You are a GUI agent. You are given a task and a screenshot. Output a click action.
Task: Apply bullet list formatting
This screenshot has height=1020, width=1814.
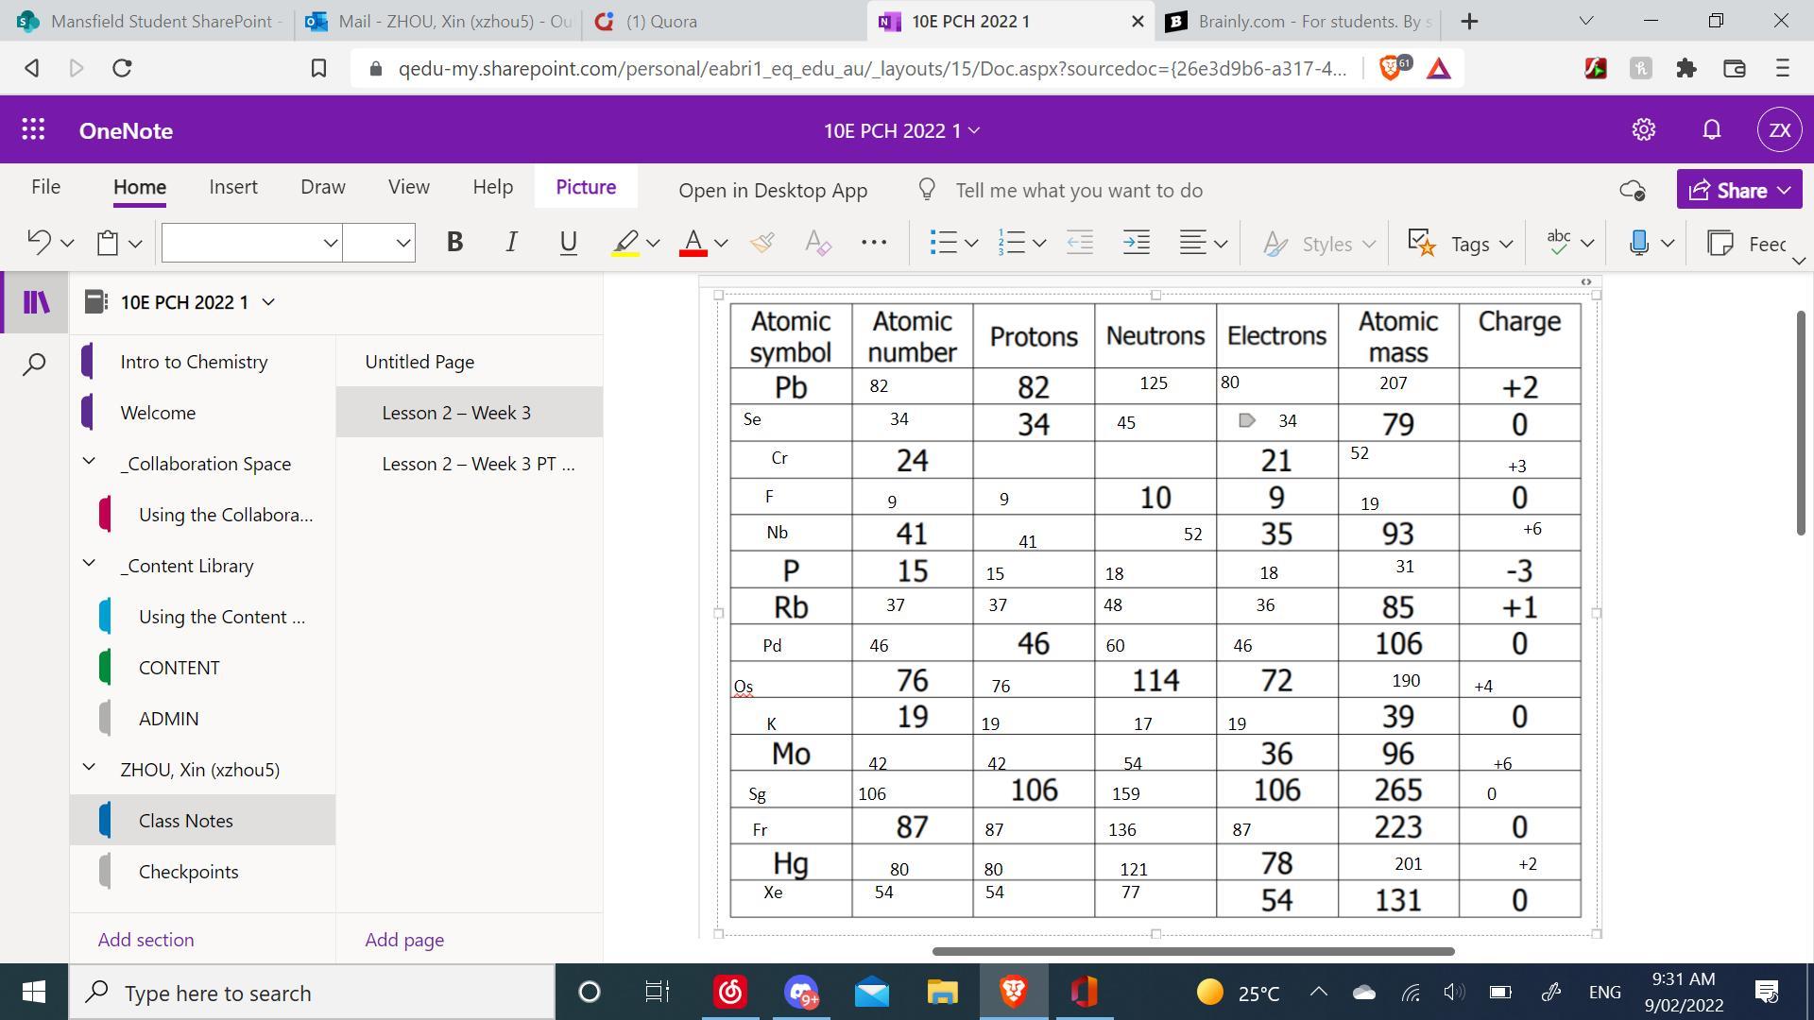click(x=943, y=243)
